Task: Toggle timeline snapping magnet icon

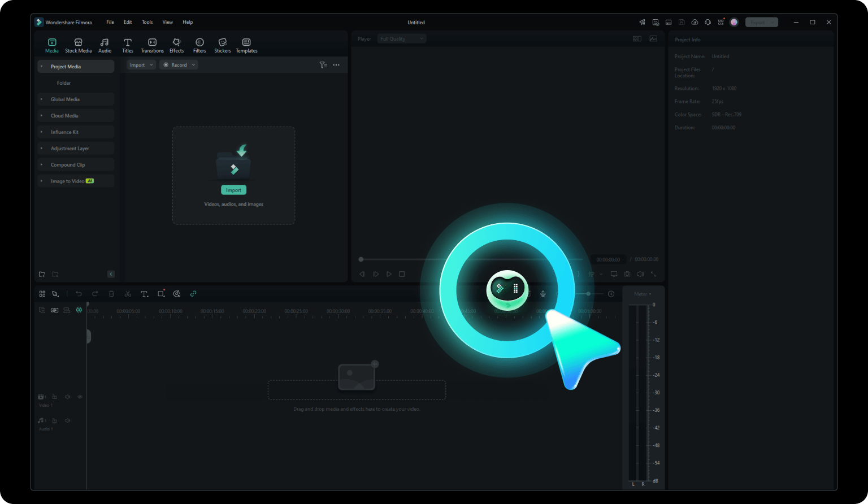Action: pyautogui.click(x=79, y=310)
